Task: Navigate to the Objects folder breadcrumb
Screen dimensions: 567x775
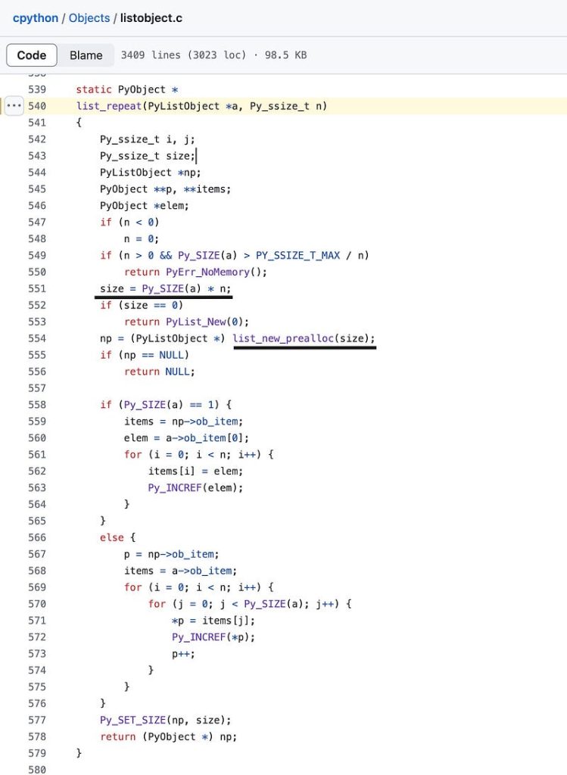Action: pos(89,17)
